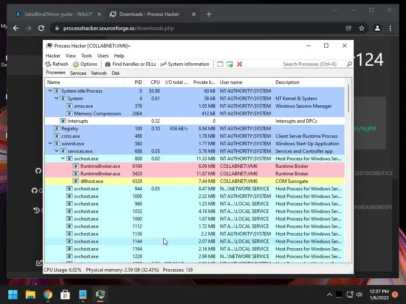The image size is (406, 304).
Task: Click inside Search Processes field
Action: pos(314,64)
